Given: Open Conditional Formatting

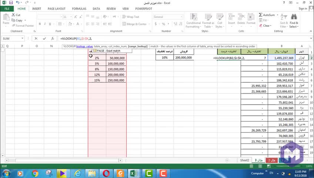Looking at the screenshot, I should pyautogui.click(x=193, y=21).
